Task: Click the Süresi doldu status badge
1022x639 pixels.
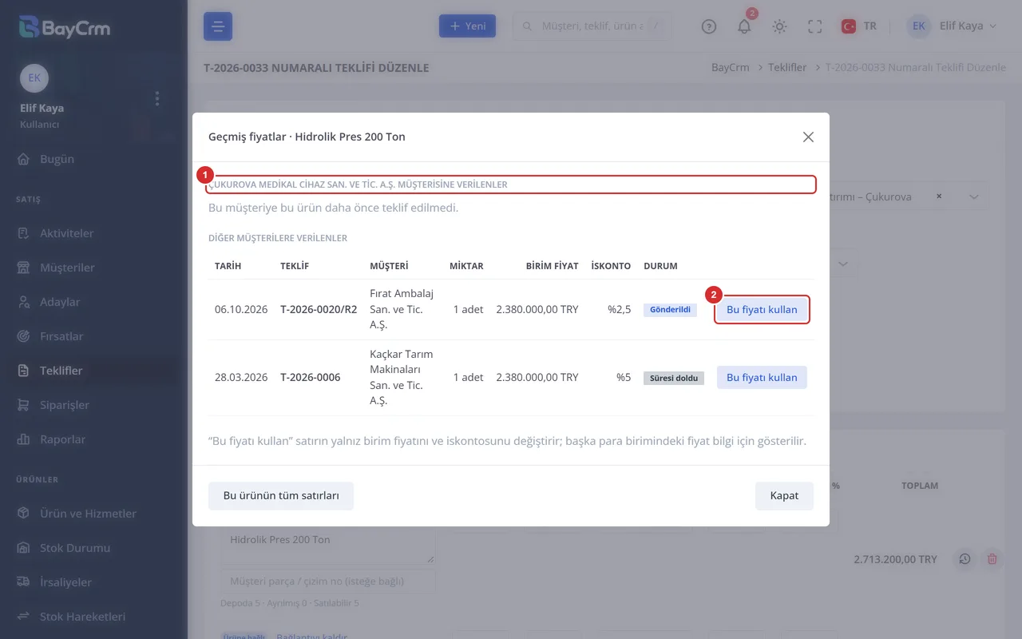Action: pos(674,378)
